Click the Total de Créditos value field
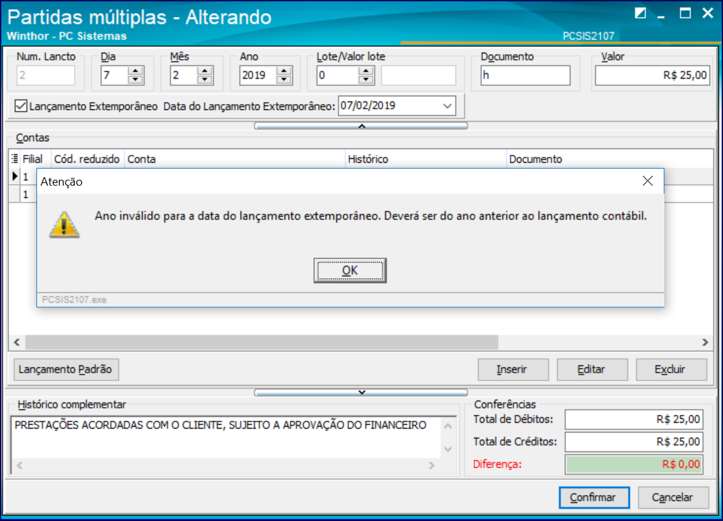 click(634, 442)
